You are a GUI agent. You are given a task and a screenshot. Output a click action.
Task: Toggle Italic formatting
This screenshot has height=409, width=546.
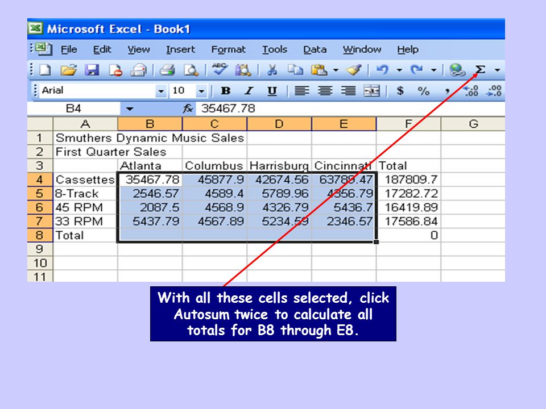click(x=249, y=91)
